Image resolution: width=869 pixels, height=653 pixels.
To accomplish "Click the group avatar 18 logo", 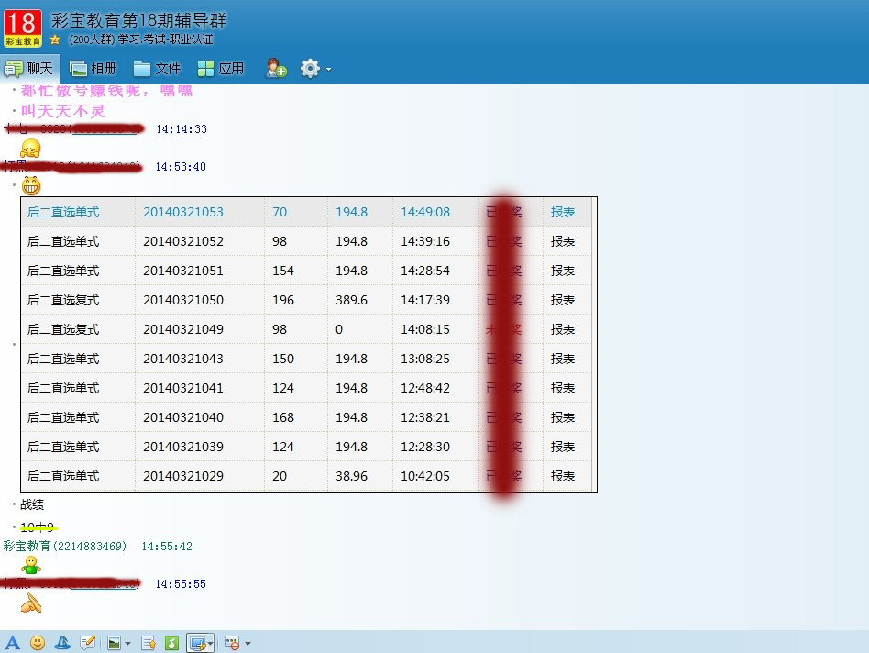I will point(23,28).
